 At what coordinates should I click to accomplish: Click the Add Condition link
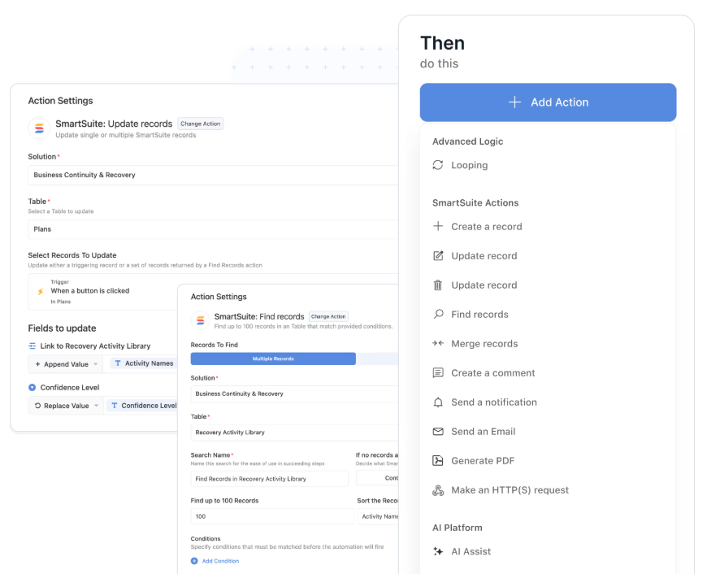(220, 561)
